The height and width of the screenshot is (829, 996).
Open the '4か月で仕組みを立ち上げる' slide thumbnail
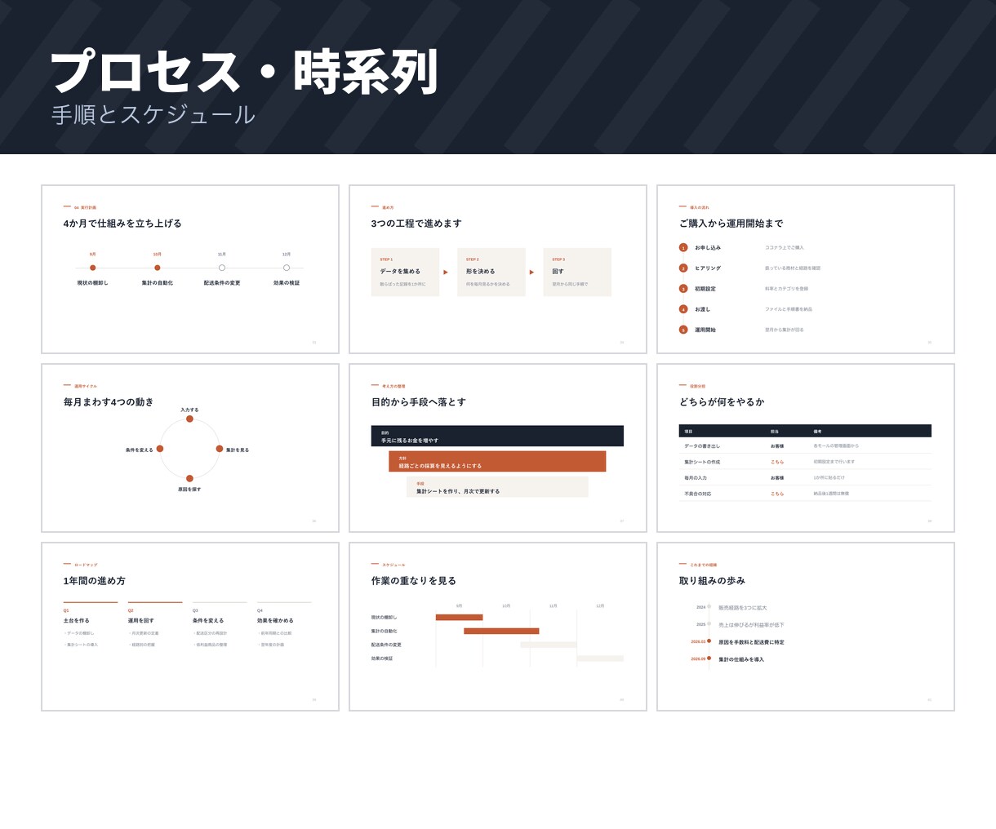tap(190, 269)
